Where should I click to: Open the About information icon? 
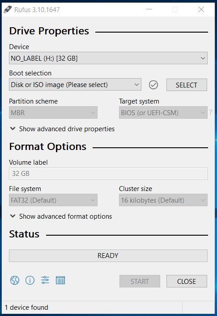pos(30,280)
